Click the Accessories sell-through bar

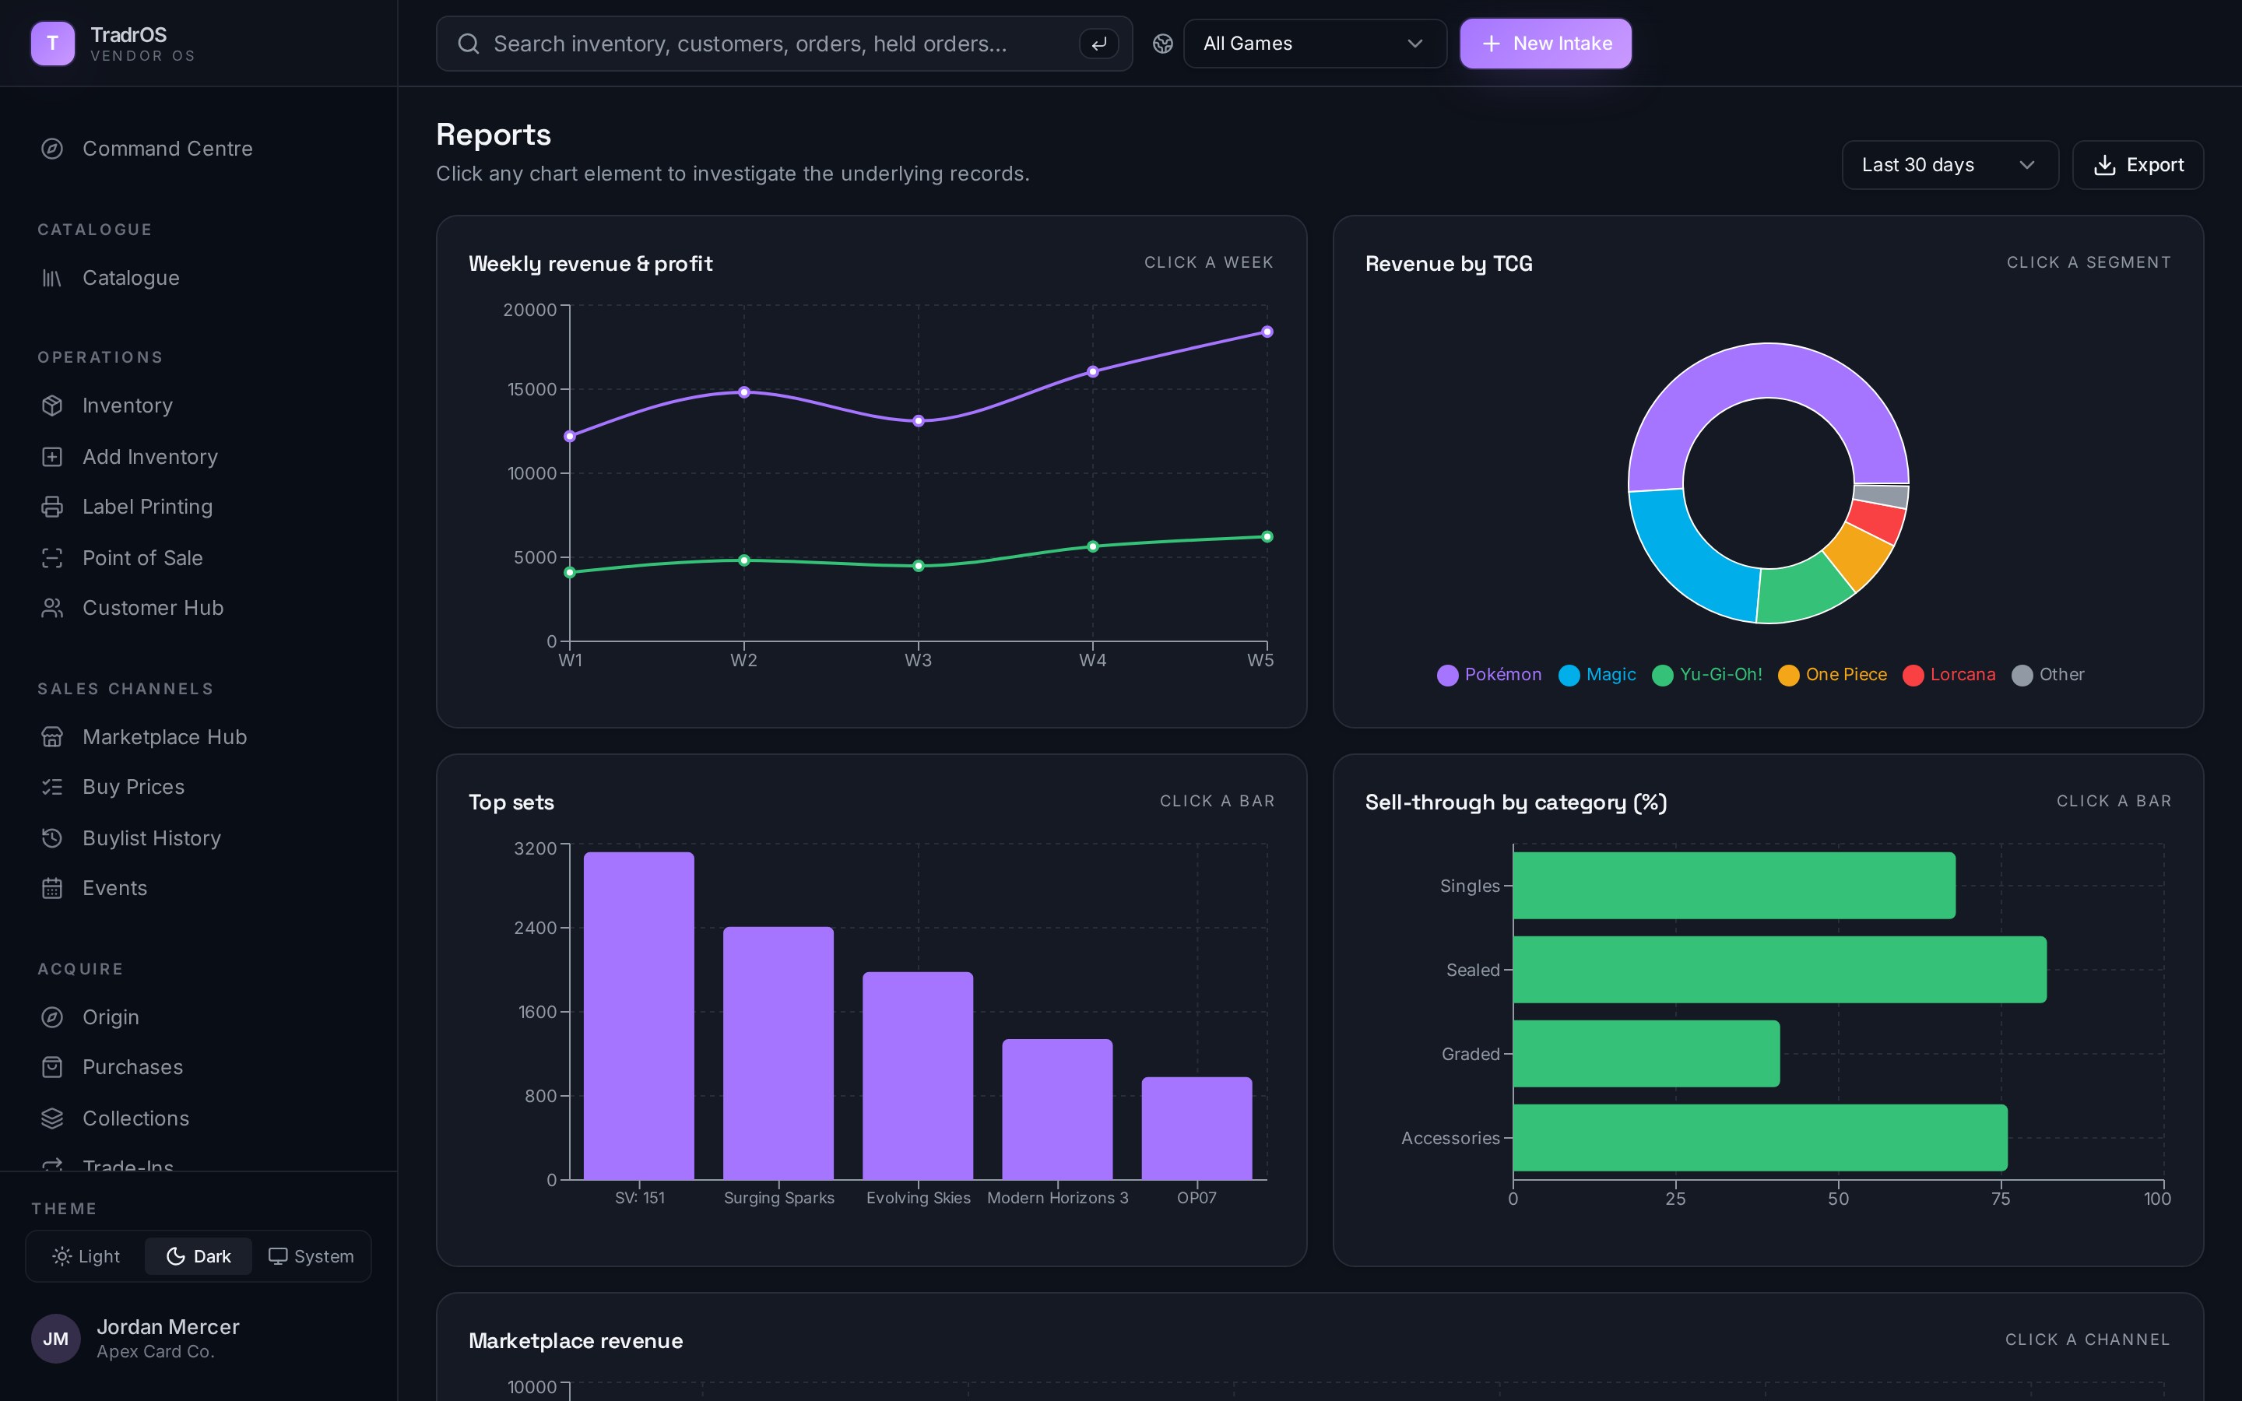1760,1138
